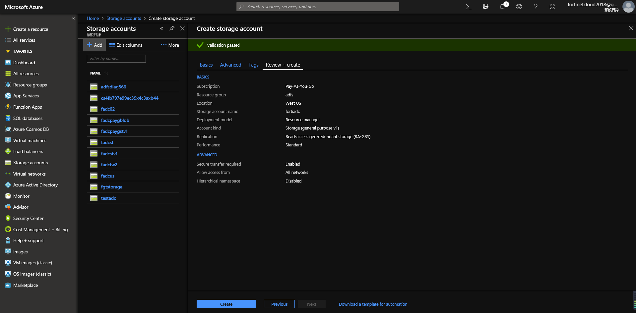
Task: Click the Filter by name field
Action: 116,58
